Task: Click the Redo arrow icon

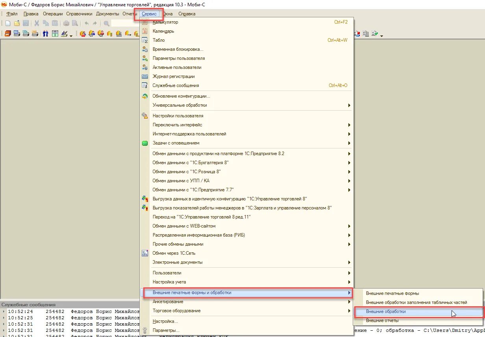Action: (95, 23)
